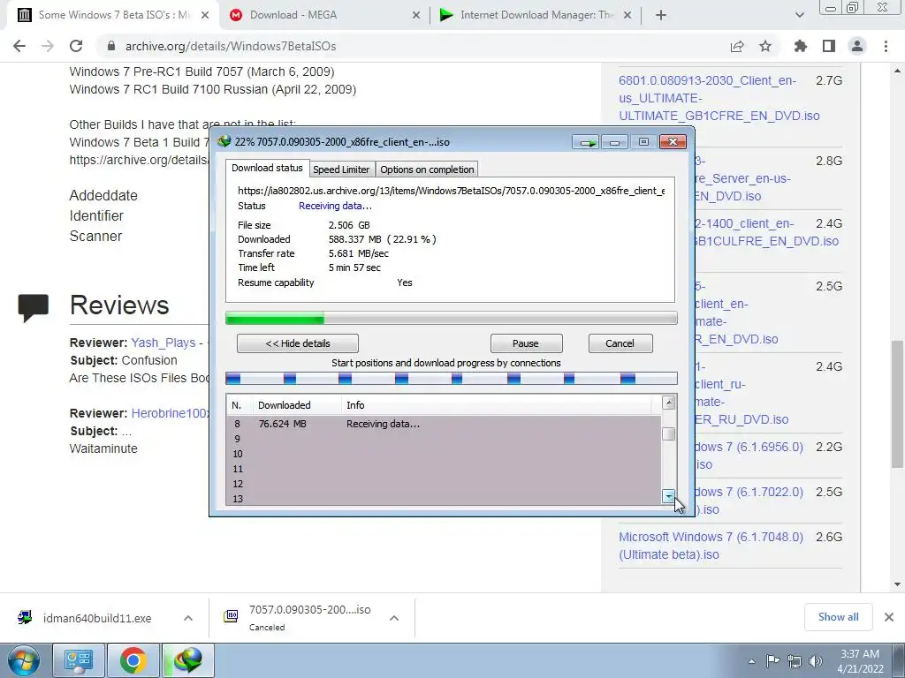The image size is (905, 678).
Task: Show hidden system tray icons
Action: point(751,662)
